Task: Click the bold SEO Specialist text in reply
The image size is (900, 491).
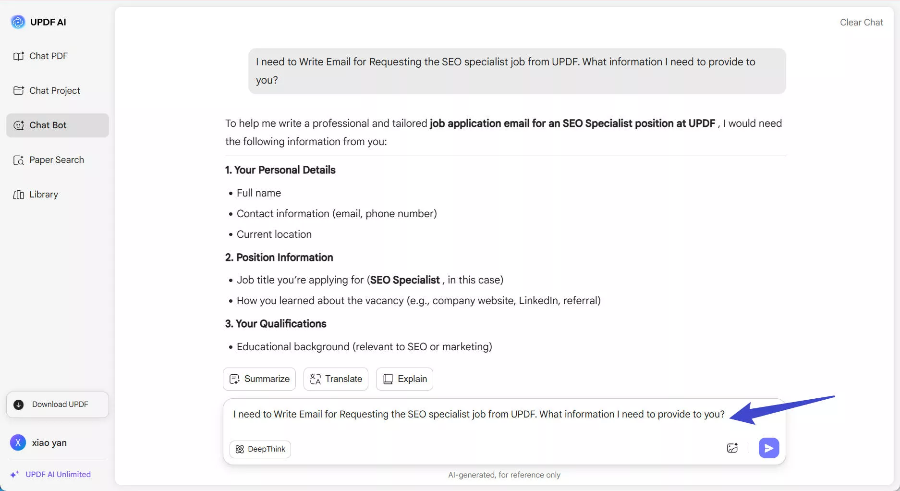Action: click(x=404, y=280)
